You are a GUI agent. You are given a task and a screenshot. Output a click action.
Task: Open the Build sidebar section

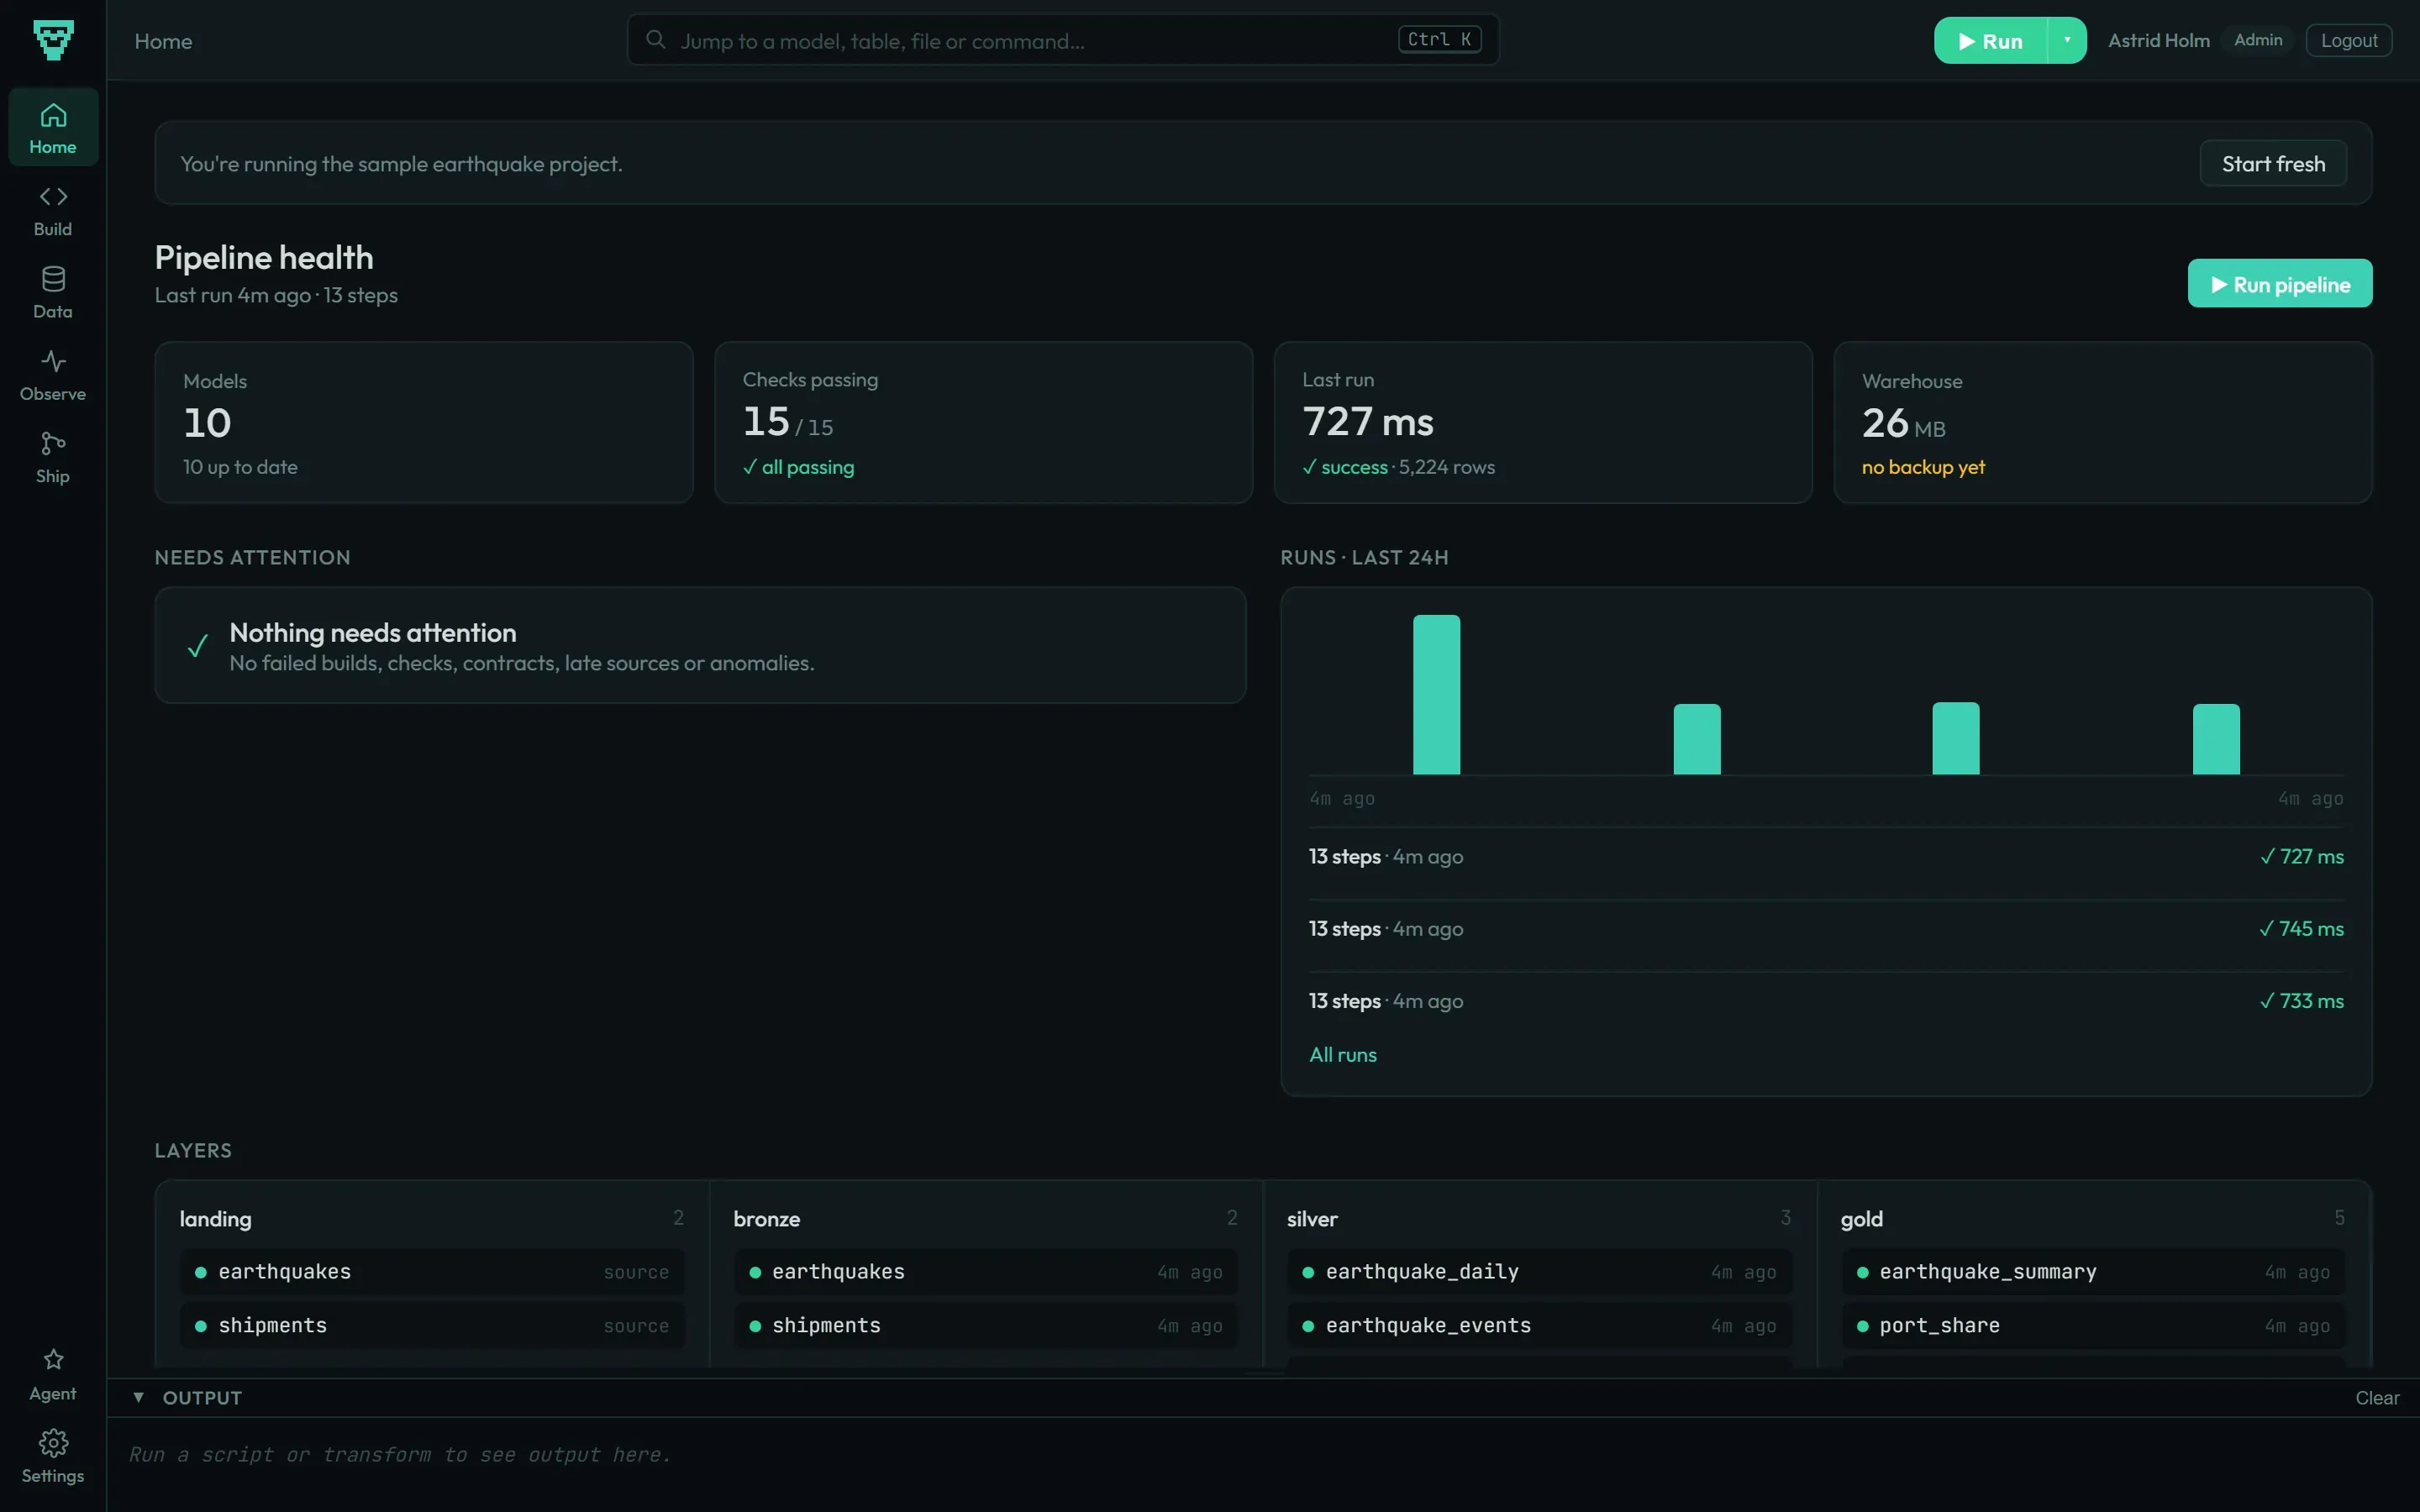click(x=53, y=210)
